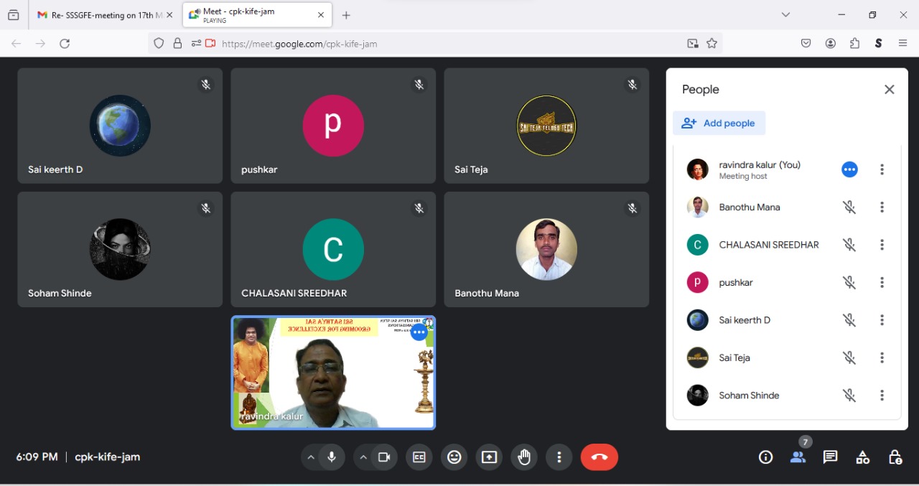Toggle closed captions button
This screenshot has height=486, width=919.
419,457
